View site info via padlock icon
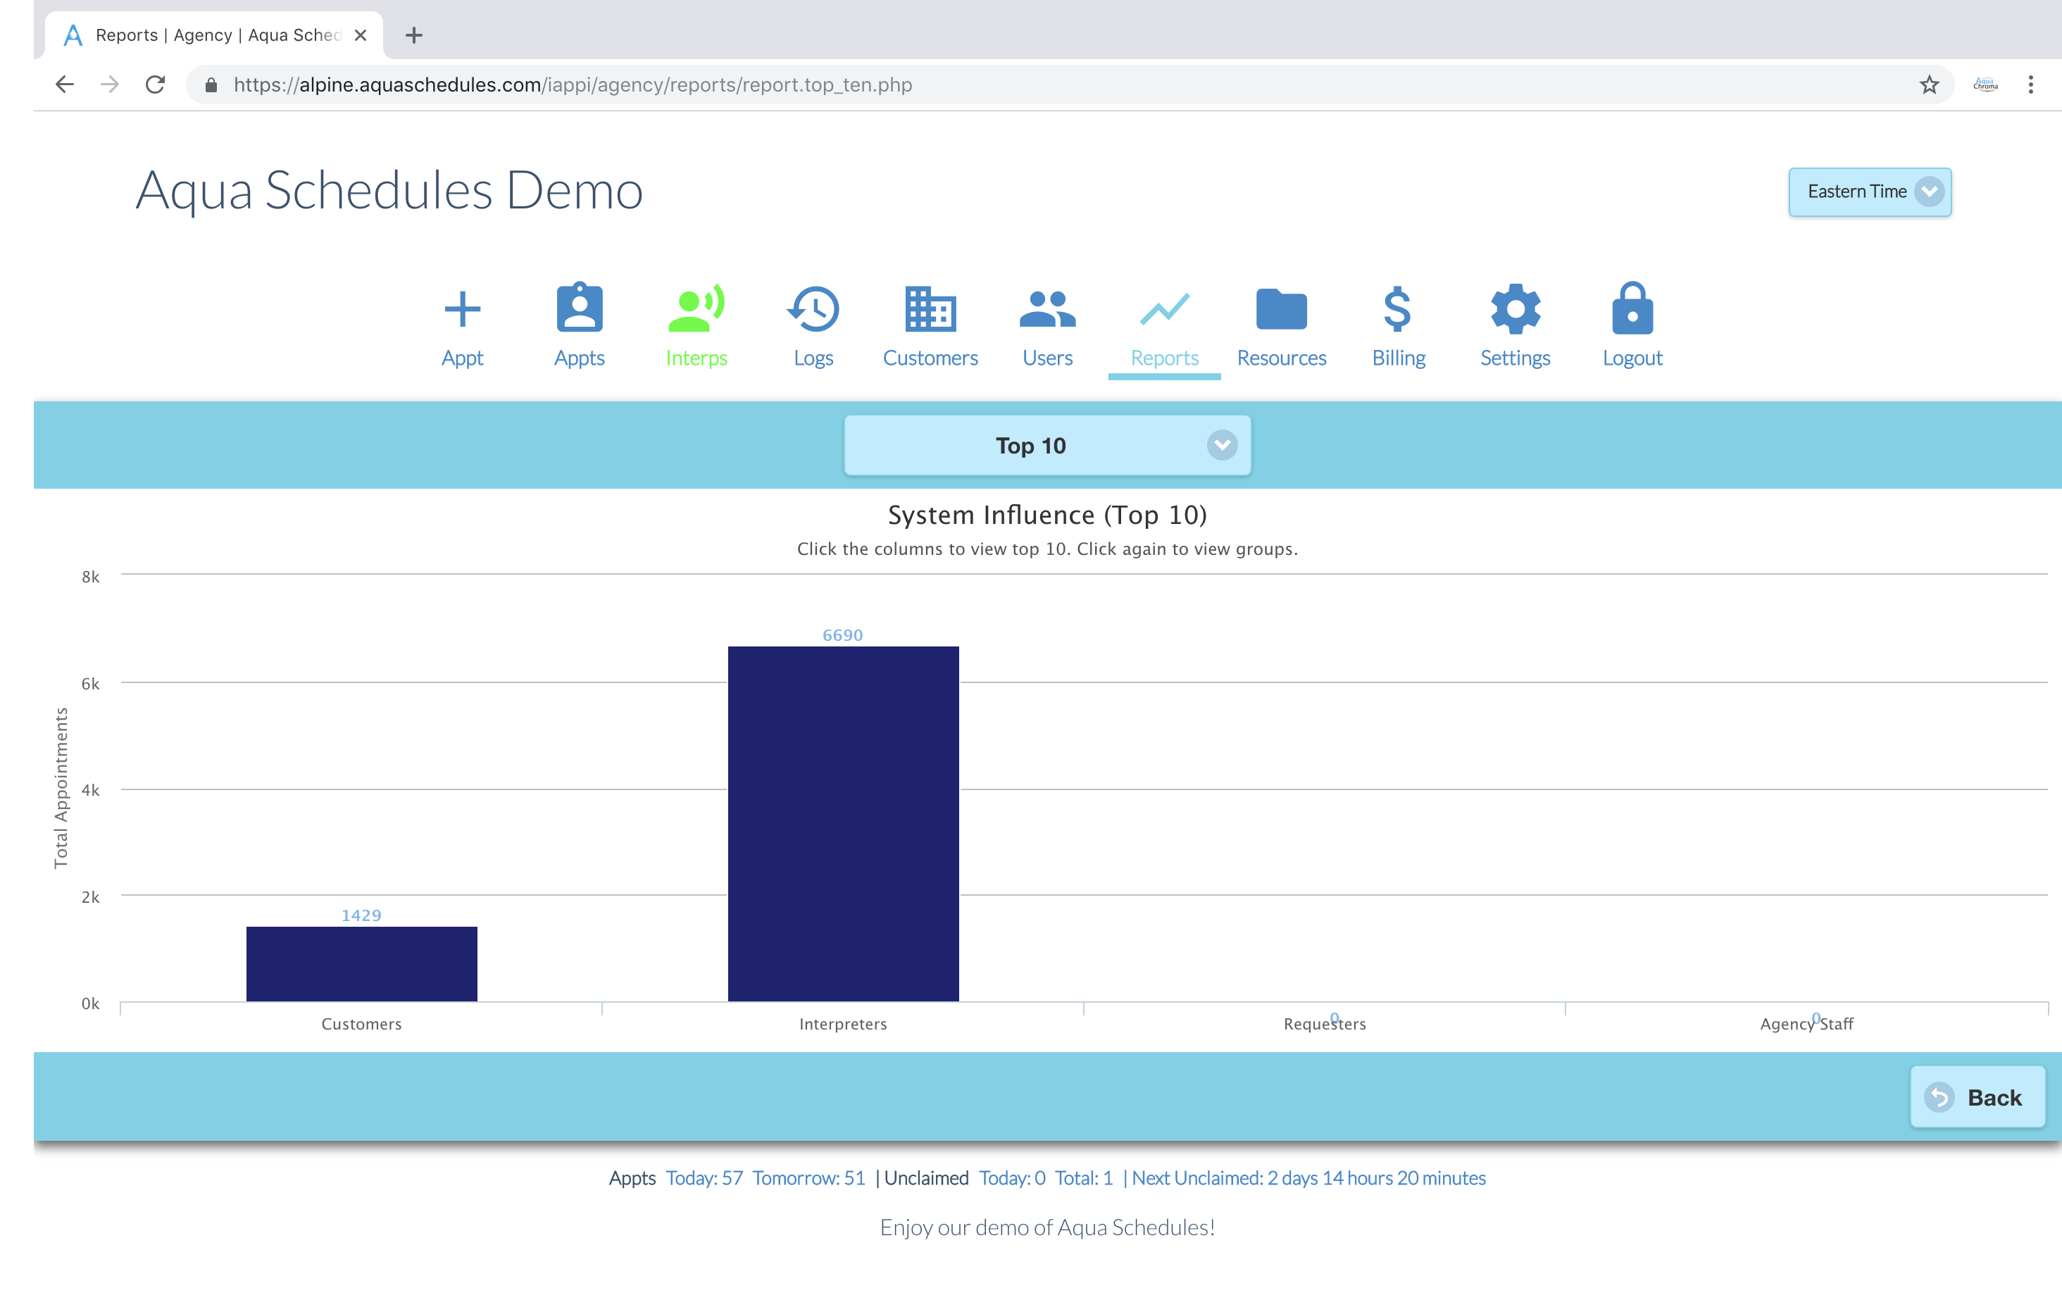Image resolution: width=2062 pixels, height=1307 pixels. click(x=211, y=85)
